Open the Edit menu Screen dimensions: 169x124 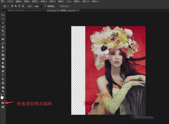pos(19,1)
